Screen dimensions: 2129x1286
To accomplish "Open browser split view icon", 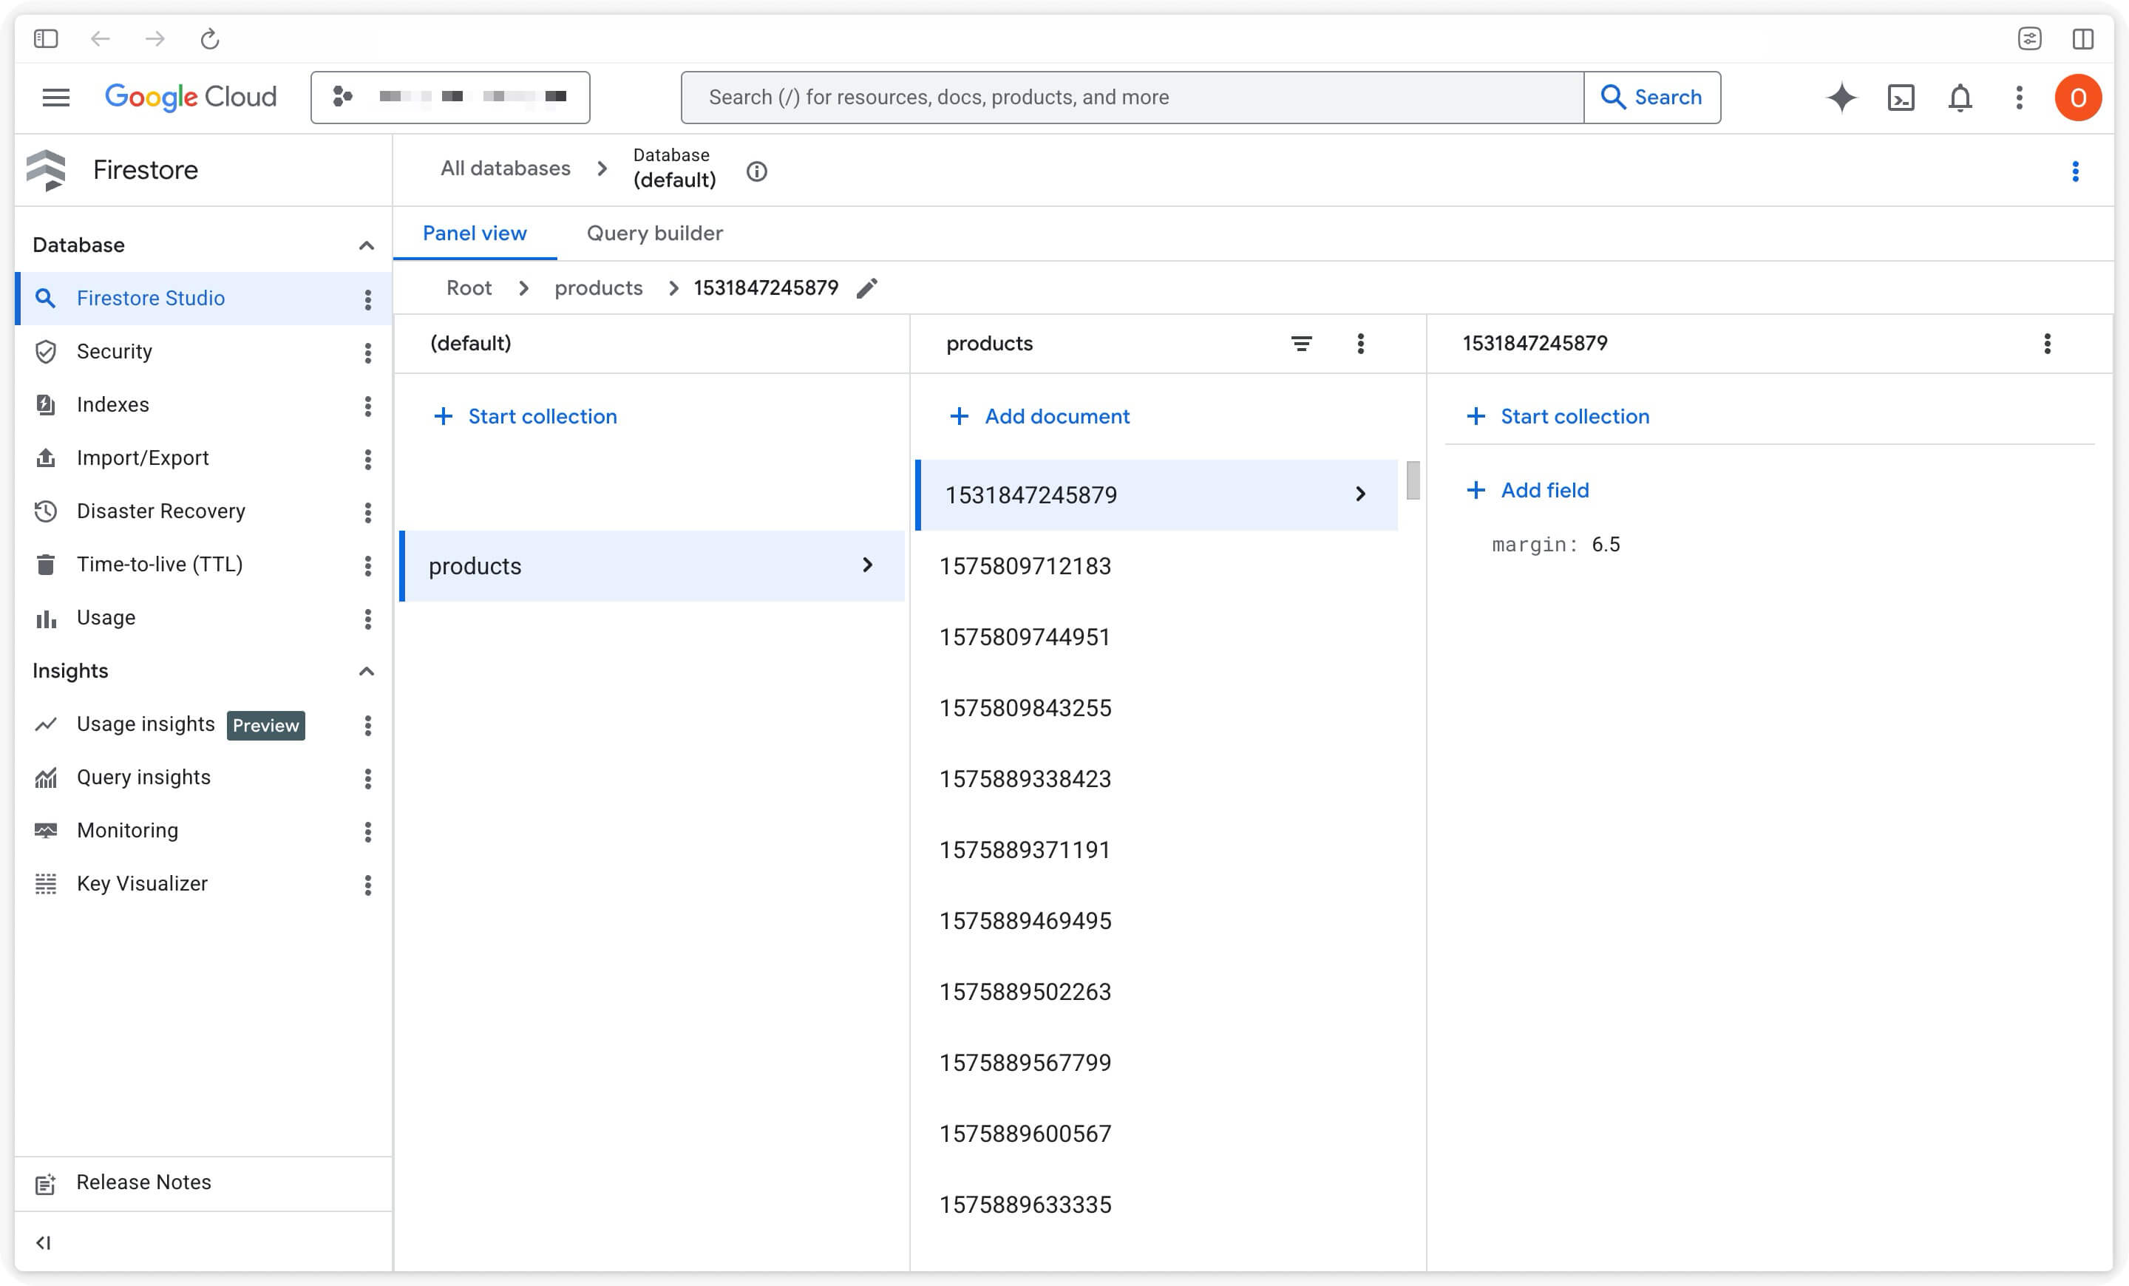I will pyautogui.click(x=2083, y=39).
